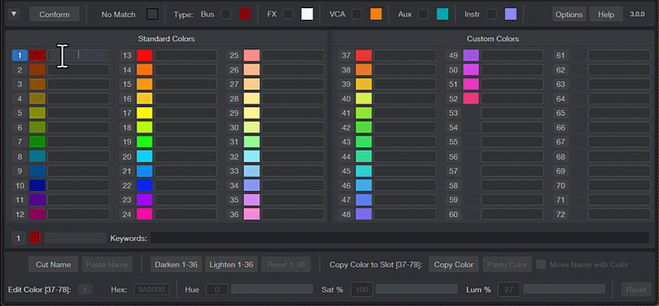Image resolution: width=659 pixels, height=306 pixels.
Task: Click the Reset 1-36 button
Action: pyautogui.click(x=286, y=264)
